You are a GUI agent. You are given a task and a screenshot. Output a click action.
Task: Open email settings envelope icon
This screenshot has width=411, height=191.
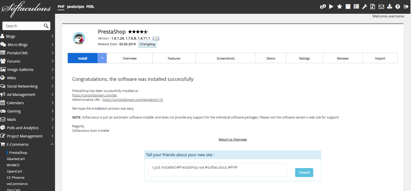click(x=381, y=6)
